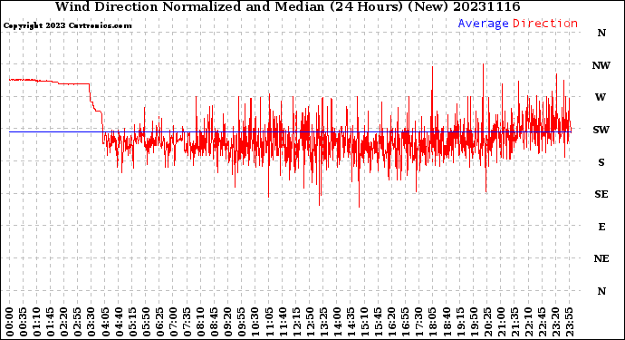This screenshot has width=625, height=340.
Task: Click the 05:50 time label
Action: [146, 322]
